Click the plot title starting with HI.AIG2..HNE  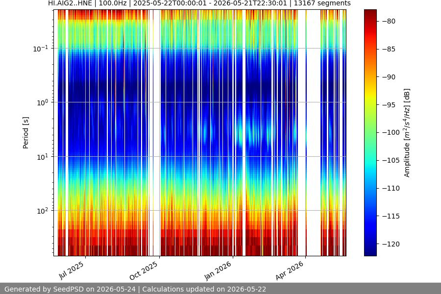[x=199, y=3]
